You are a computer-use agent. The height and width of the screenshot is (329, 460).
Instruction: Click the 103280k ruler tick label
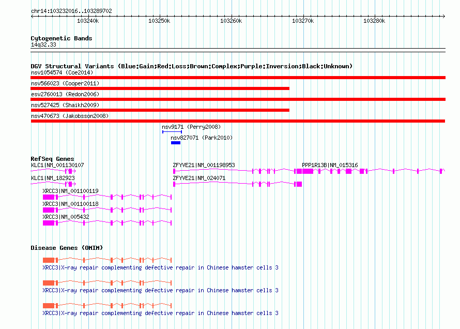[374, 21]
